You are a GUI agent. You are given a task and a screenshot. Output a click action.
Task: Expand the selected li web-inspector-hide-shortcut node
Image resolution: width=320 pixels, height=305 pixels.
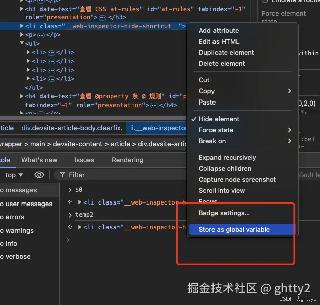pyautogui.click(x=21, y=26)
